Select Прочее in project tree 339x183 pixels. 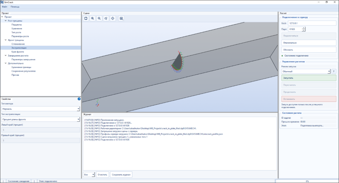pos(15,75)
